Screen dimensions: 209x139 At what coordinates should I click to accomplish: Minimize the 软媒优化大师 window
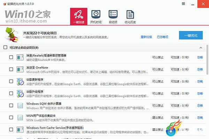193,4
